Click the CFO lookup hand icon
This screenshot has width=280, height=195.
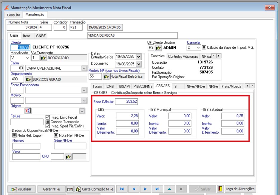69,157
